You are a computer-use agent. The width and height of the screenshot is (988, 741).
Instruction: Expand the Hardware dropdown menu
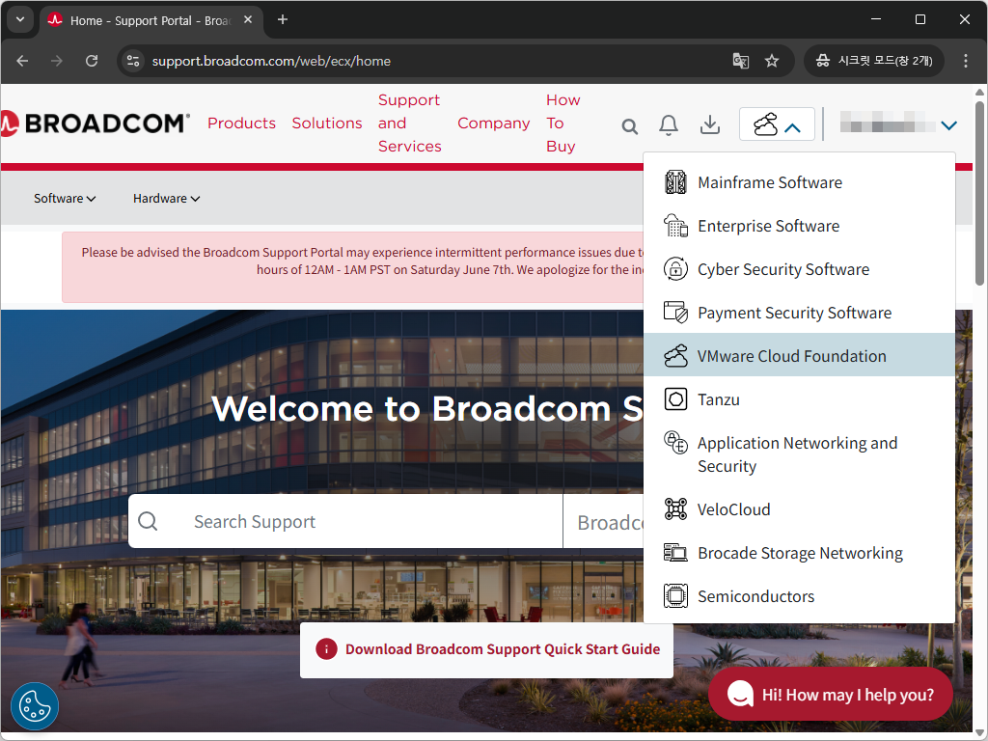click(166, 199)
